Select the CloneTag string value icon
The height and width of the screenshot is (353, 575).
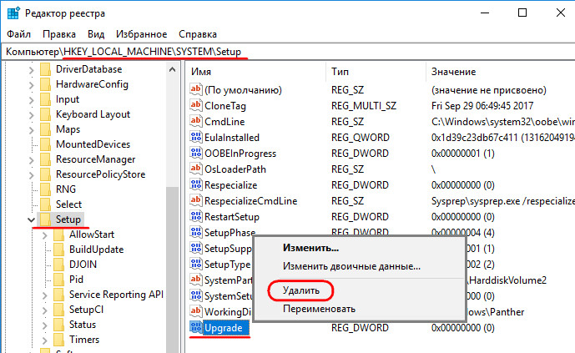click(196, 105)
